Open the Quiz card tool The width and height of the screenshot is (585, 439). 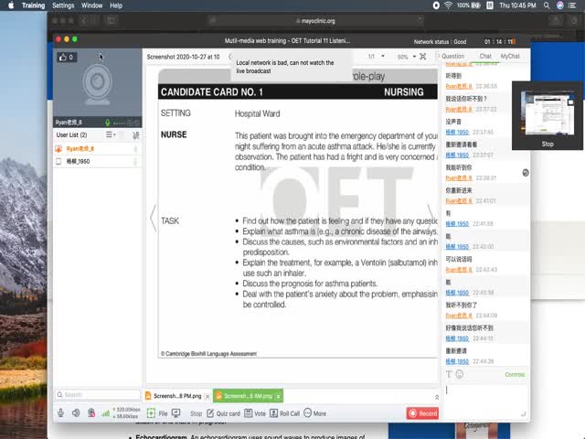pos(223,413)
